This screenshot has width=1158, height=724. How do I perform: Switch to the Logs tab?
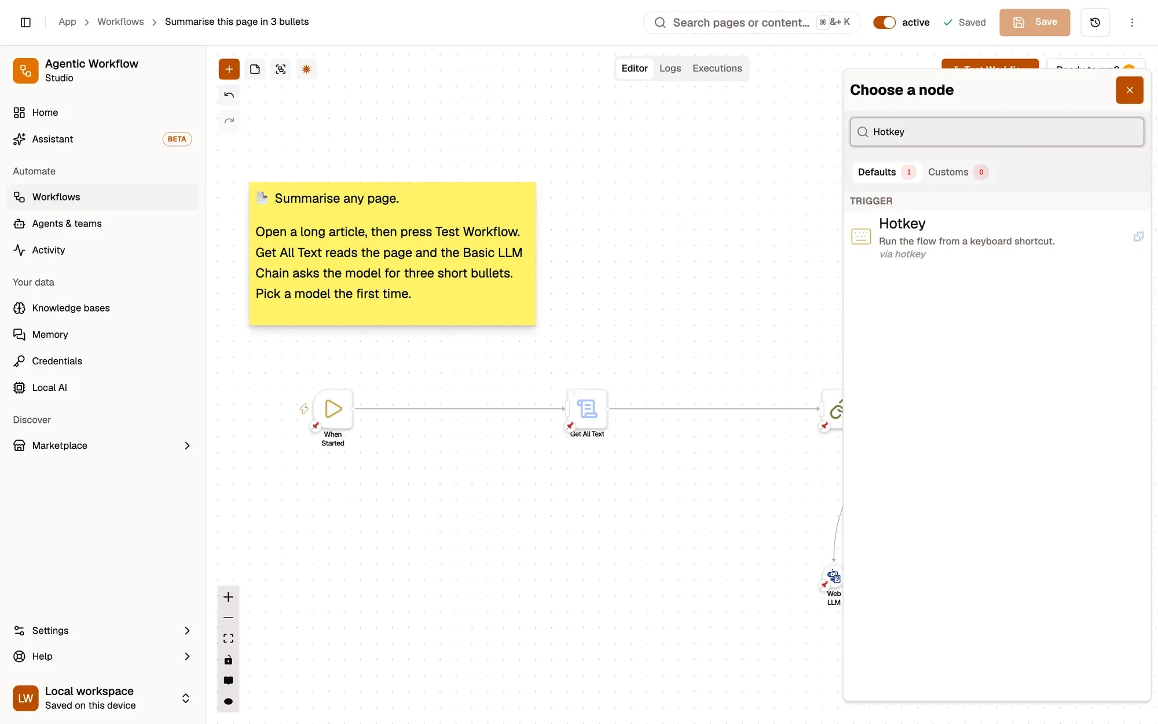pyautogui.click(x=670, y=68)
